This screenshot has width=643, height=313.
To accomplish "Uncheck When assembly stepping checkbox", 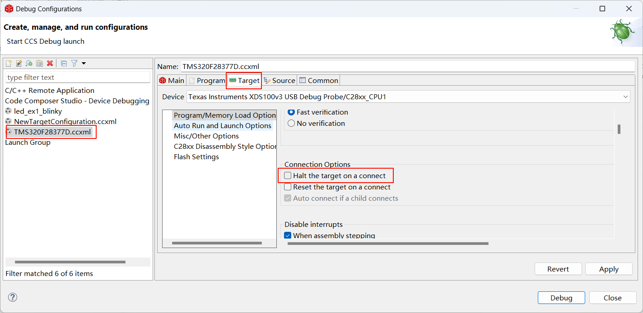I will point(288,235).
